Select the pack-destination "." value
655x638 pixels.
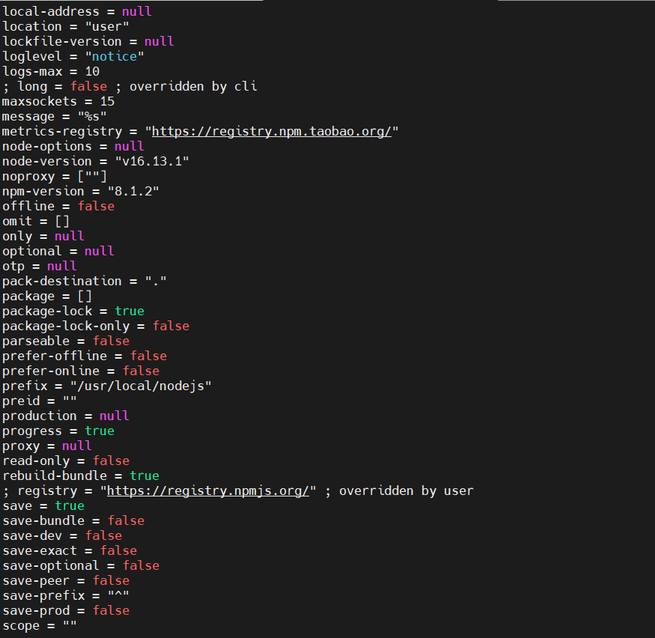(x=162, y=280)
